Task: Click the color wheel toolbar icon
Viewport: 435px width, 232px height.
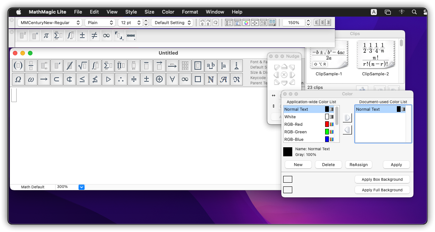Action: [246, 23]
